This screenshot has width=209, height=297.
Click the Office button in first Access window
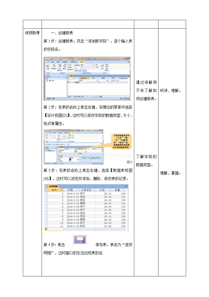[x=47, y=60]
